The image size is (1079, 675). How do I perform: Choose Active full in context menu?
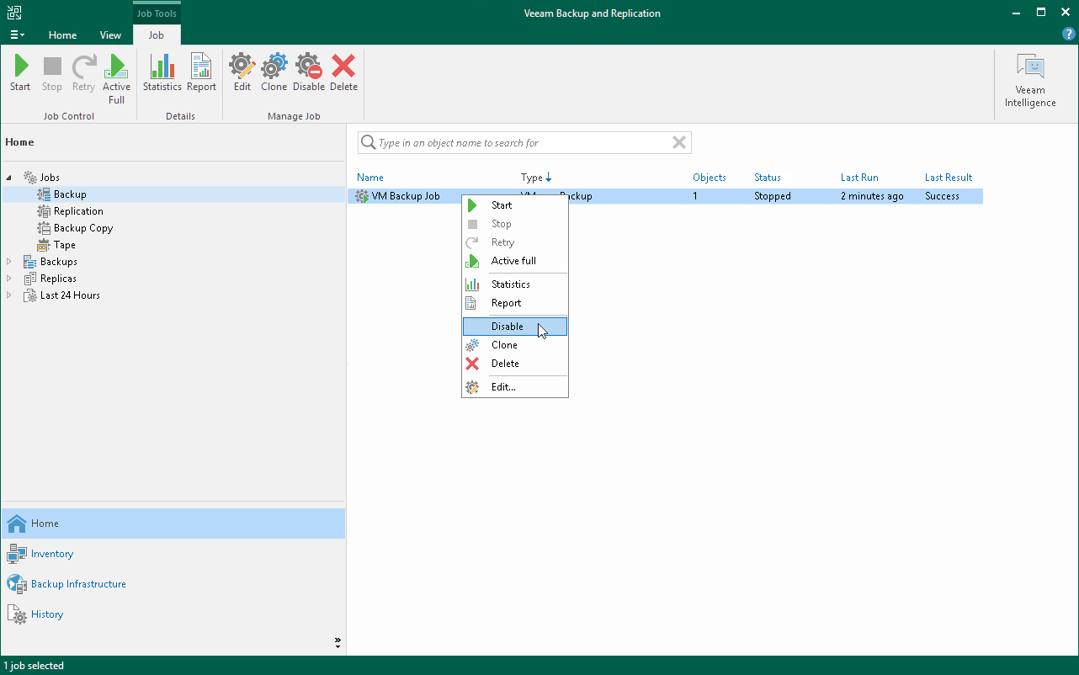[515, 261]
